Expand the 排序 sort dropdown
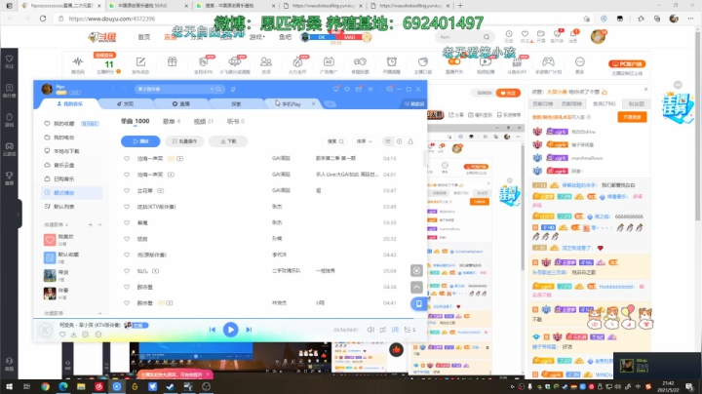 tap(365, 141)
